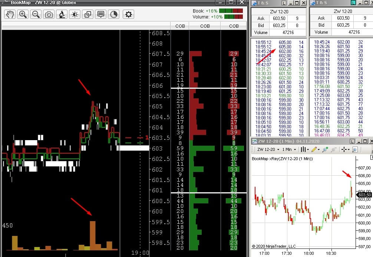Click the bar style icon in chart toolbar
This screenshot has height=257, width=373.
click(303, 149)
